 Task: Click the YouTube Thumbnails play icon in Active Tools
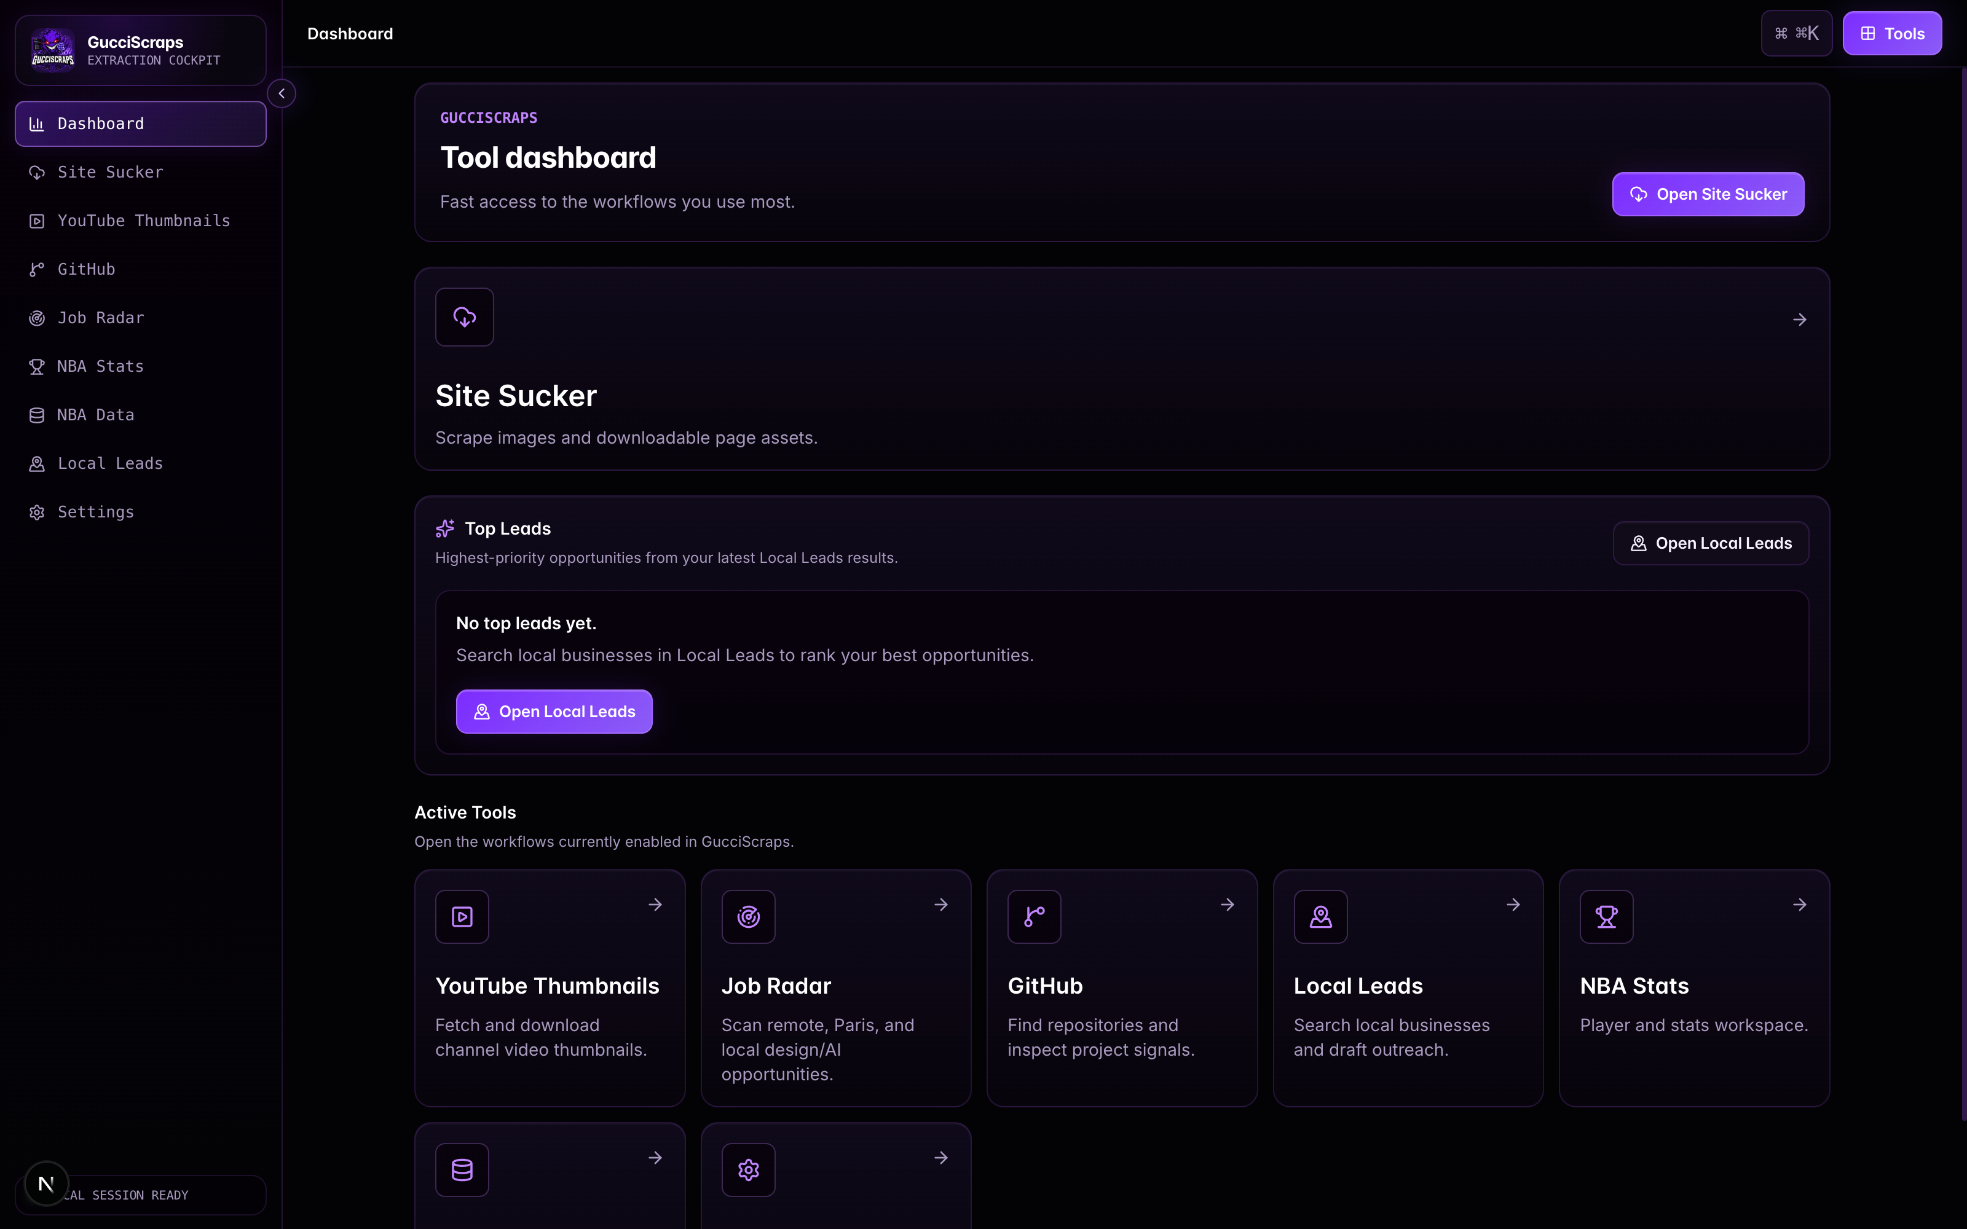pos(462,917)
